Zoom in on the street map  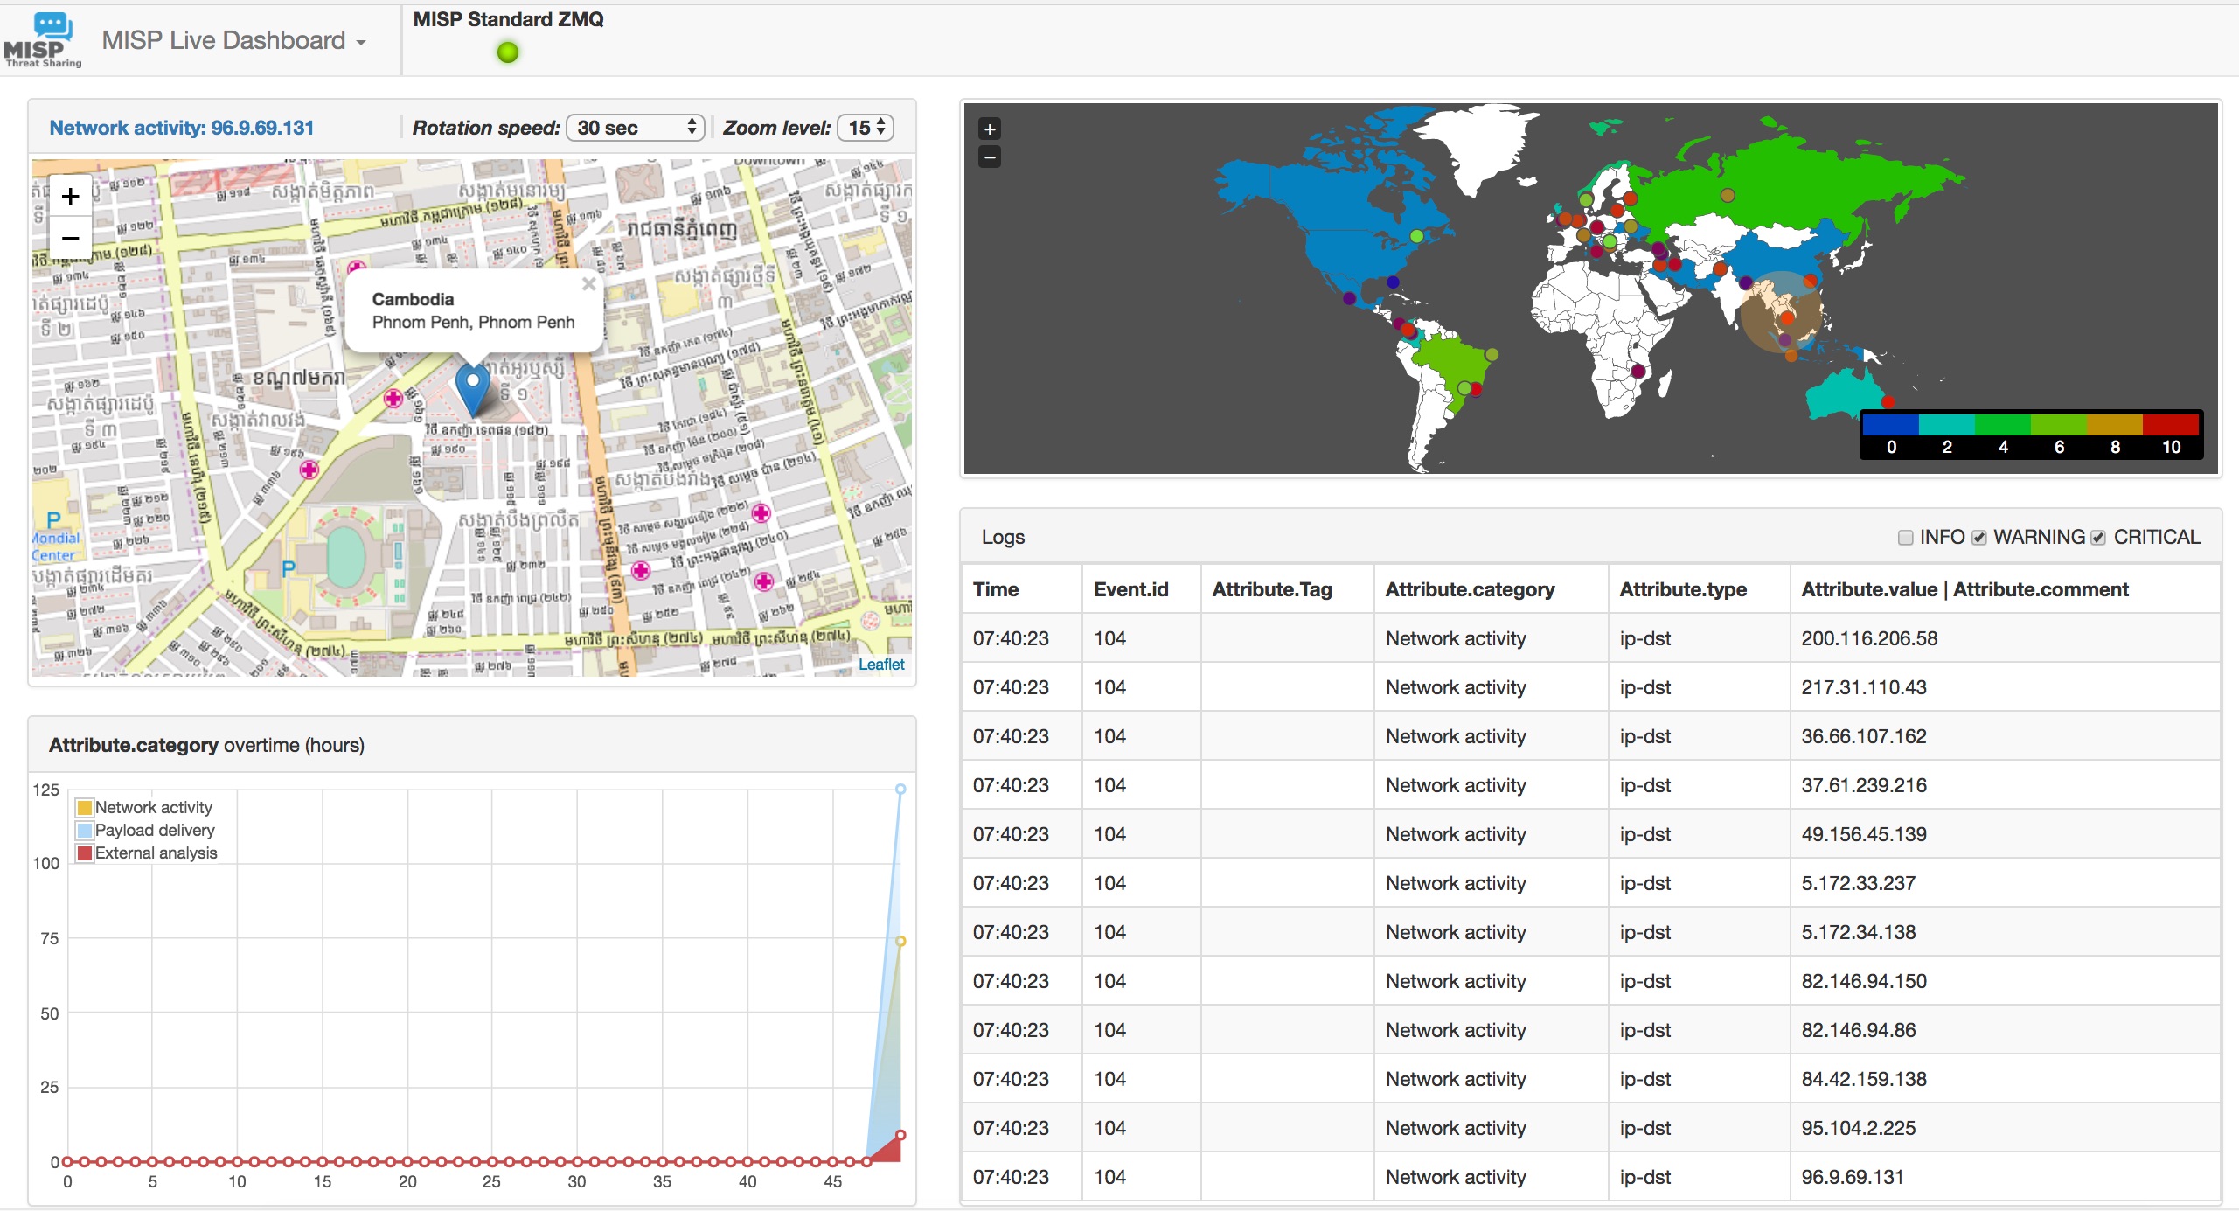click(x=71, y=197)
